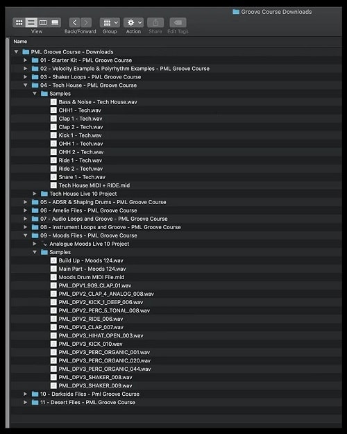This screenshot has width=347, height=434.
Task: Collapse the 04 - Tech House folder
Action: pos(25,85)
